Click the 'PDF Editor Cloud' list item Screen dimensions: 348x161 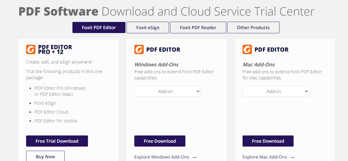pyautogui.click(x=51, y=112)
